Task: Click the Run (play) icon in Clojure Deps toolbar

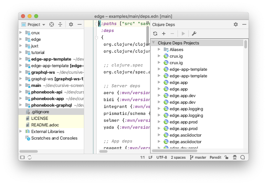Action: pos(183,34)
